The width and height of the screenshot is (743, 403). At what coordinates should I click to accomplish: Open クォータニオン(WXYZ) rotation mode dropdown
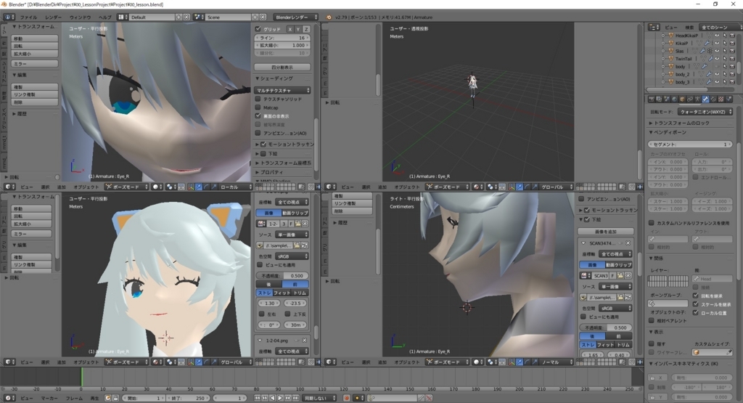[x=705, y=112]
